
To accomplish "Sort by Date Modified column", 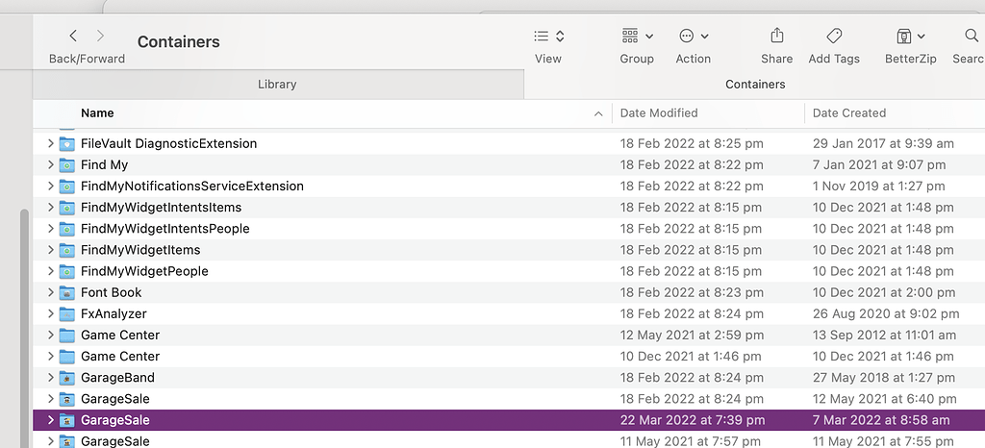I will 659,112.
